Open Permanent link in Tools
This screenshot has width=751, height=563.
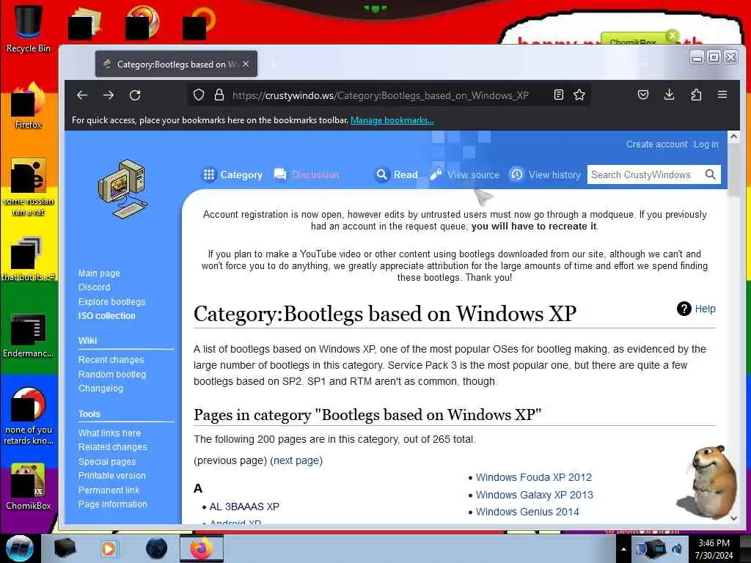pyautogui.click(x=109, y=490)
